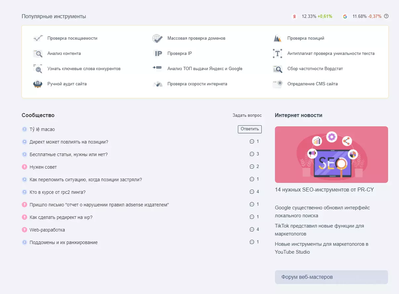Open the Проверка IP text link
Screen dimensions: 399x294
(180, 53)
